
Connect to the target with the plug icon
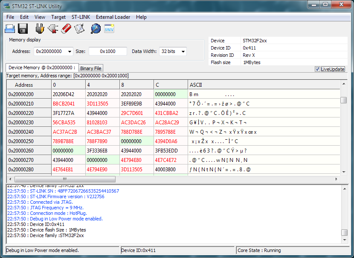[40, 29]
